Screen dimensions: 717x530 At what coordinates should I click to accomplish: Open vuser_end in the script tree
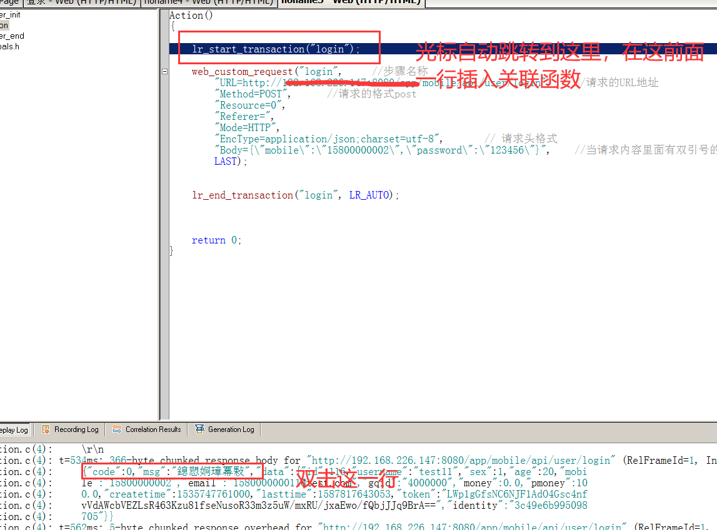point(12,36)
